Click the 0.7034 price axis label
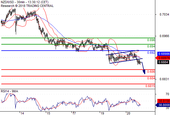Viewport: 170px width, 115px height. [x=164, y=14]
